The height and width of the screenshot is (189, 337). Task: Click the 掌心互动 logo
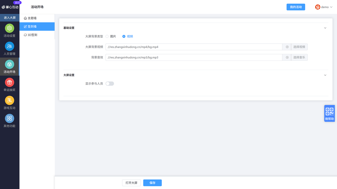10,7
